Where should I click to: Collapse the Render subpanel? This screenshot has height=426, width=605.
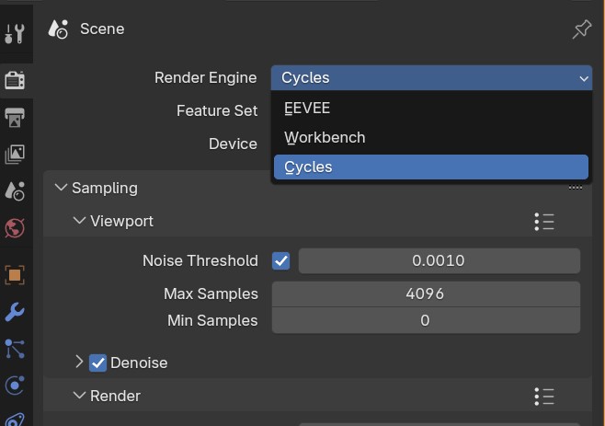click(x=79, y=396)
